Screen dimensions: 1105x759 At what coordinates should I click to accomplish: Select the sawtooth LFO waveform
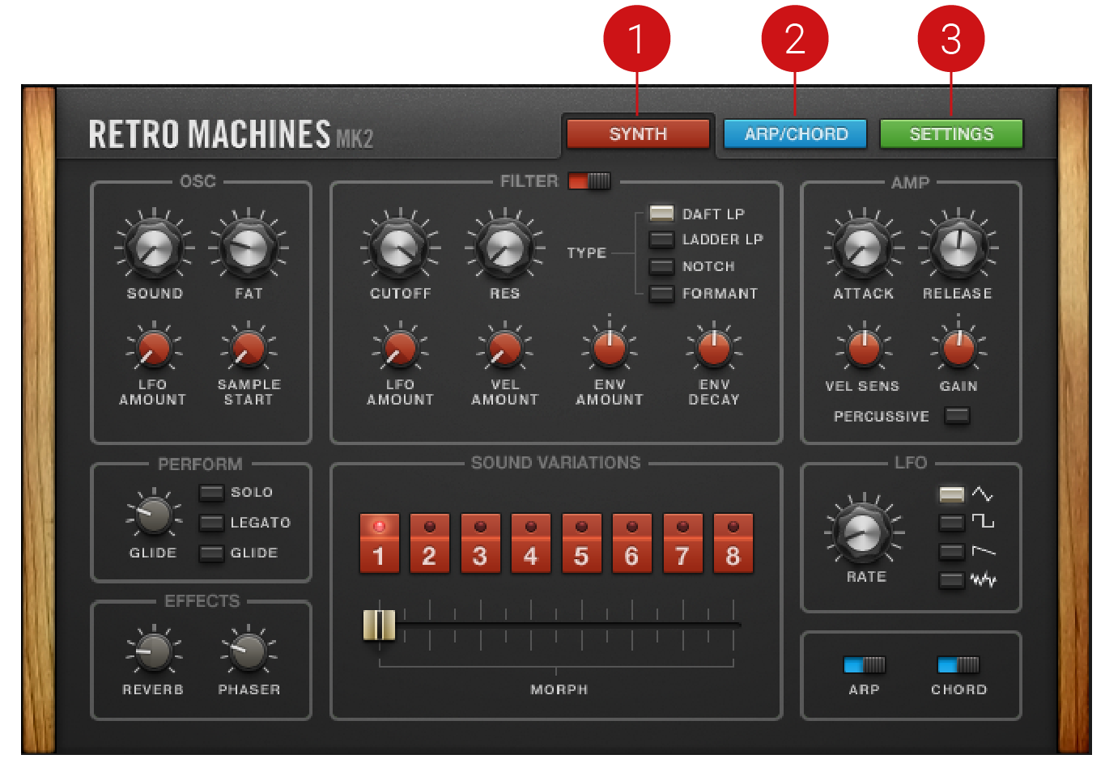[951, 552]
